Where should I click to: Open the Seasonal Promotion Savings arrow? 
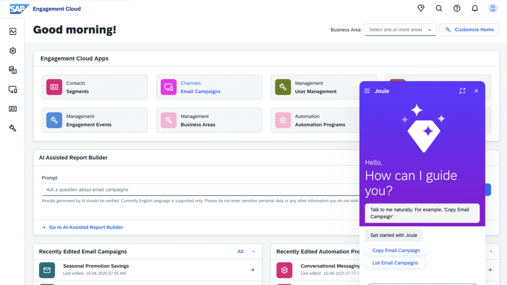tap(252, 270)
